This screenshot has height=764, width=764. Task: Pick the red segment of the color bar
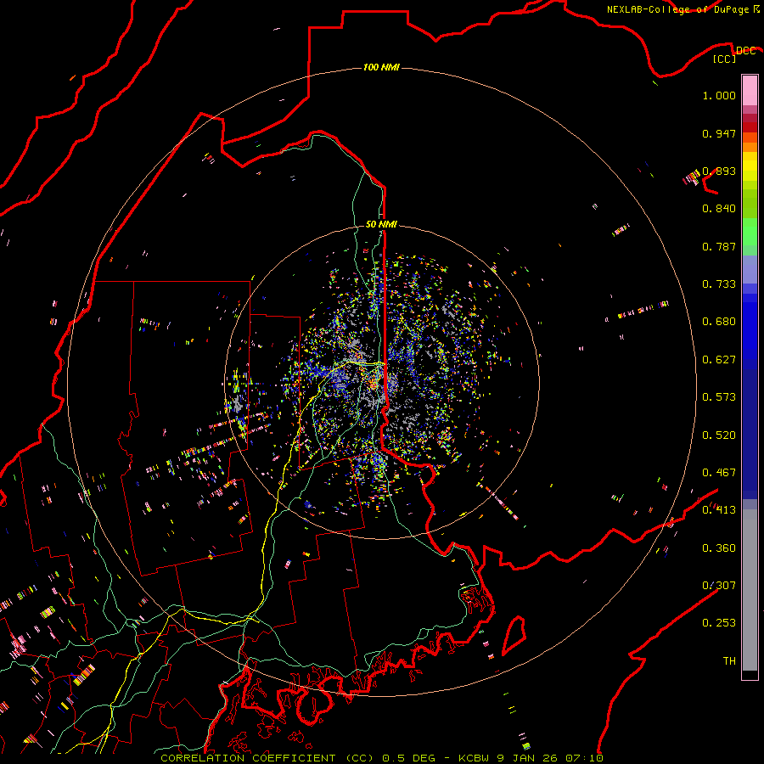(750, 127)
